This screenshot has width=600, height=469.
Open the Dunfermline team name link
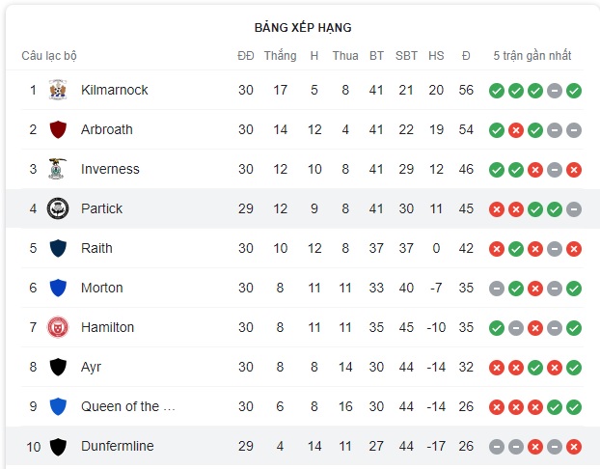117,446
